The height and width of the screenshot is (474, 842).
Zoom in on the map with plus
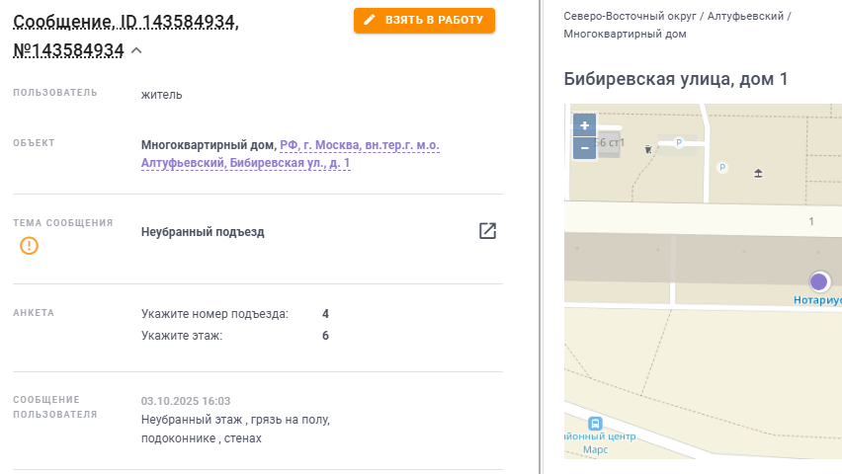point(584,125)
